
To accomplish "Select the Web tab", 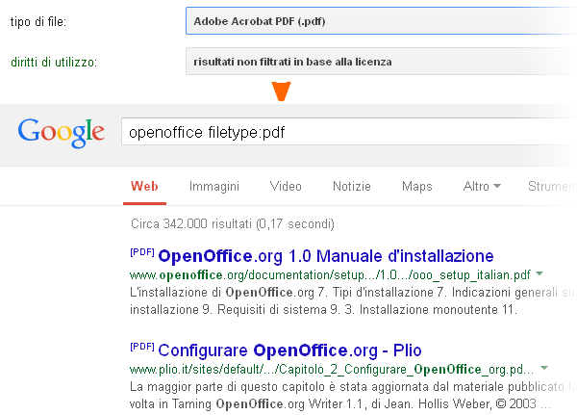I will [144, 186].
